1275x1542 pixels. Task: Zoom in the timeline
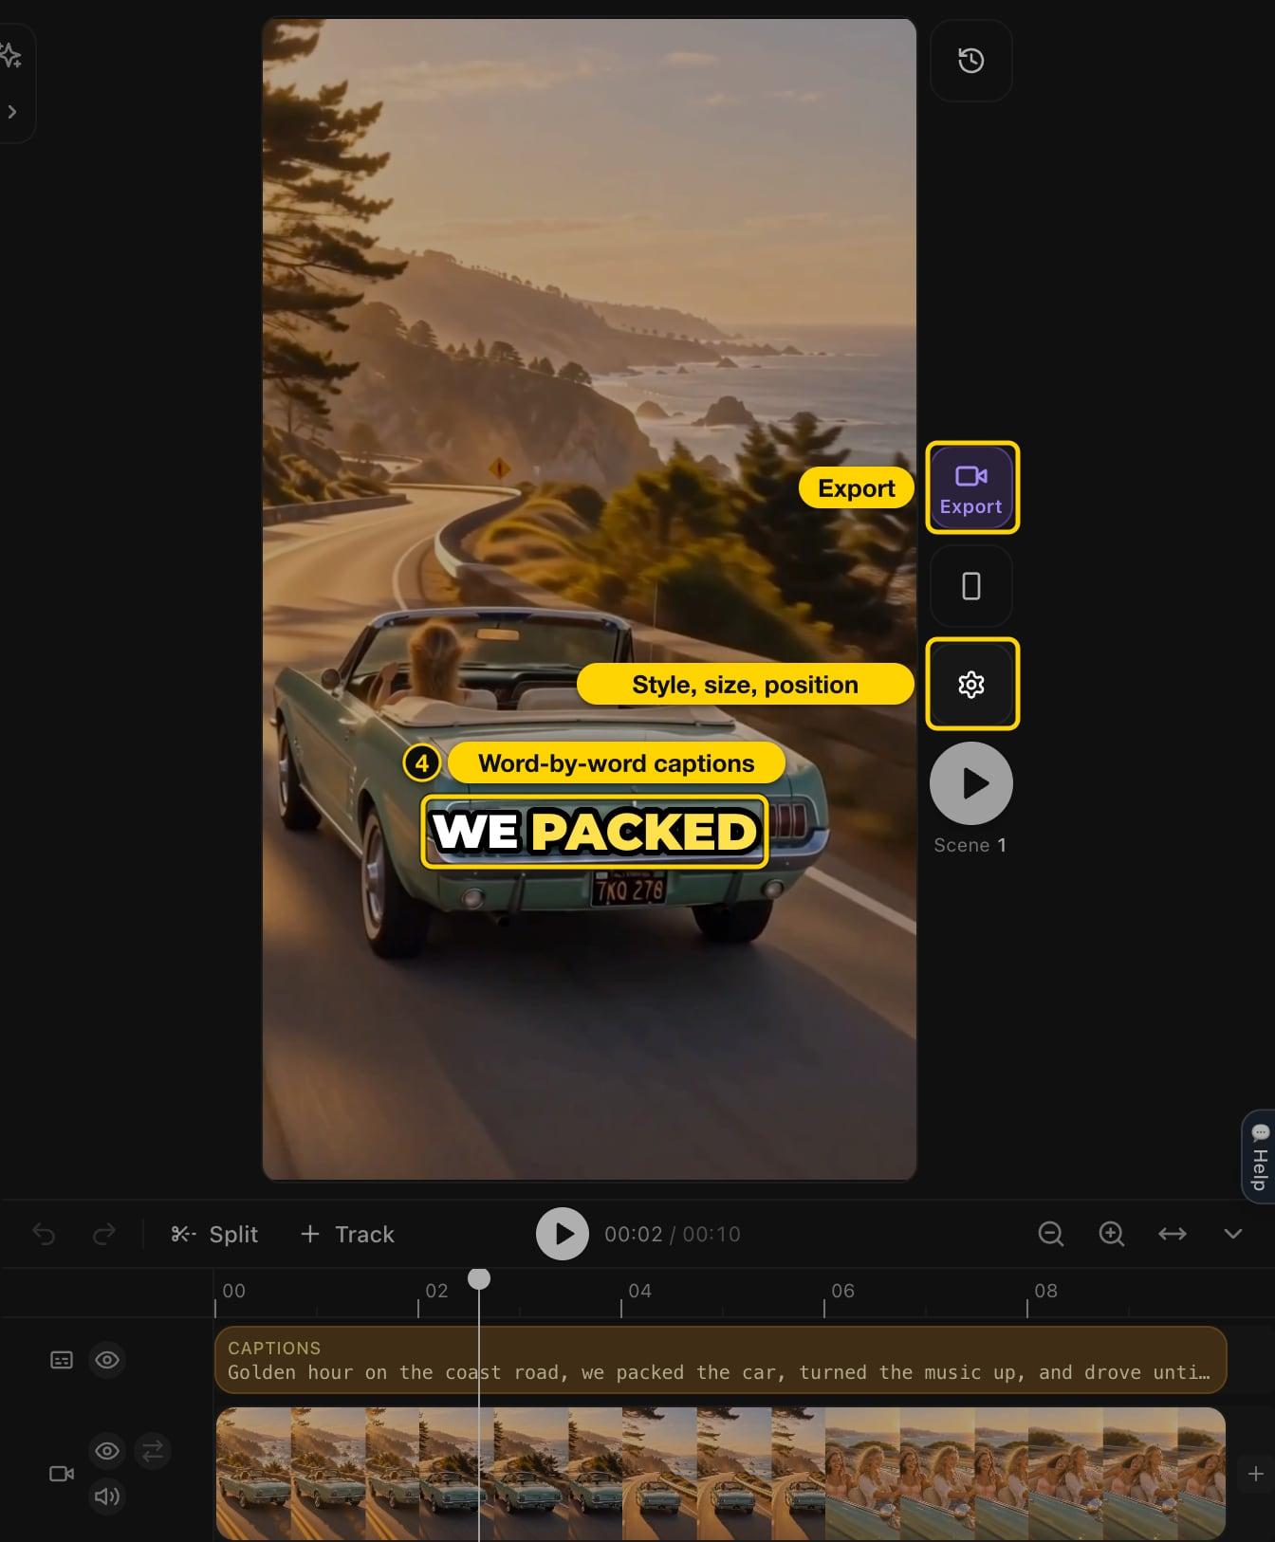pyautogui.click(x=1111, y=1234)
